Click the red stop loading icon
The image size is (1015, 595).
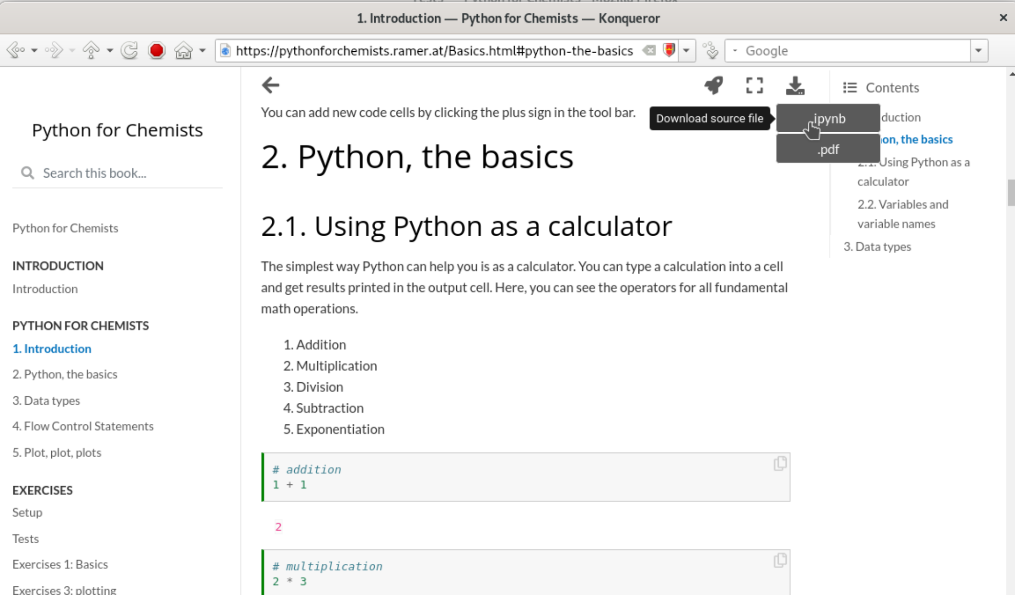pyautogui.click(x=156, y=50)
